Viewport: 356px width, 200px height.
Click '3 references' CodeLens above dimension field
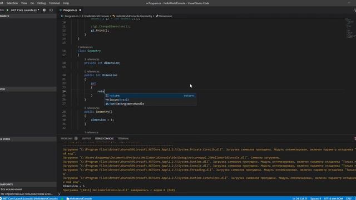tap(92, 59)
